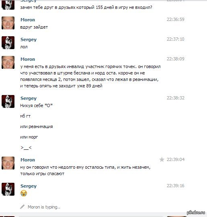Click Moron name on the 22:39:04 message
The height and width of the screenshot is (217, 207).
(x=28, y=160)
